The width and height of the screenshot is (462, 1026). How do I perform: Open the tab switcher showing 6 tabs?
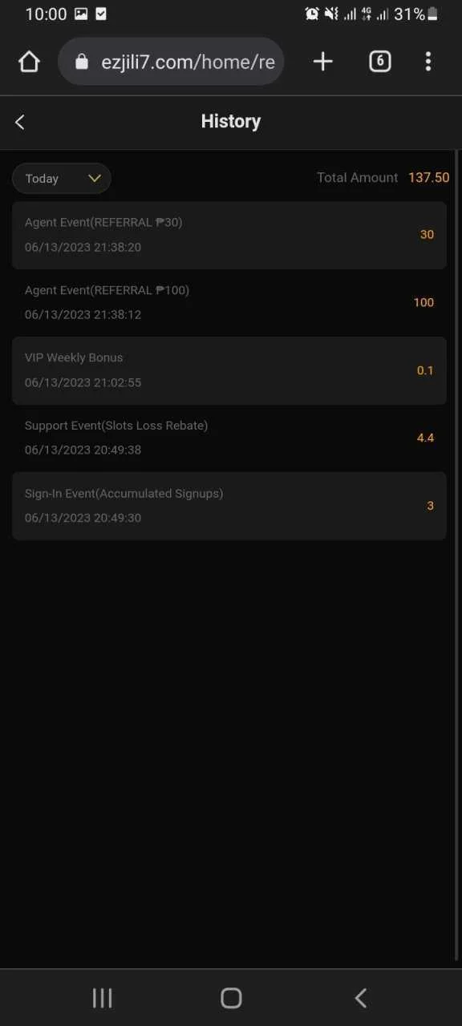click(380, 62)
